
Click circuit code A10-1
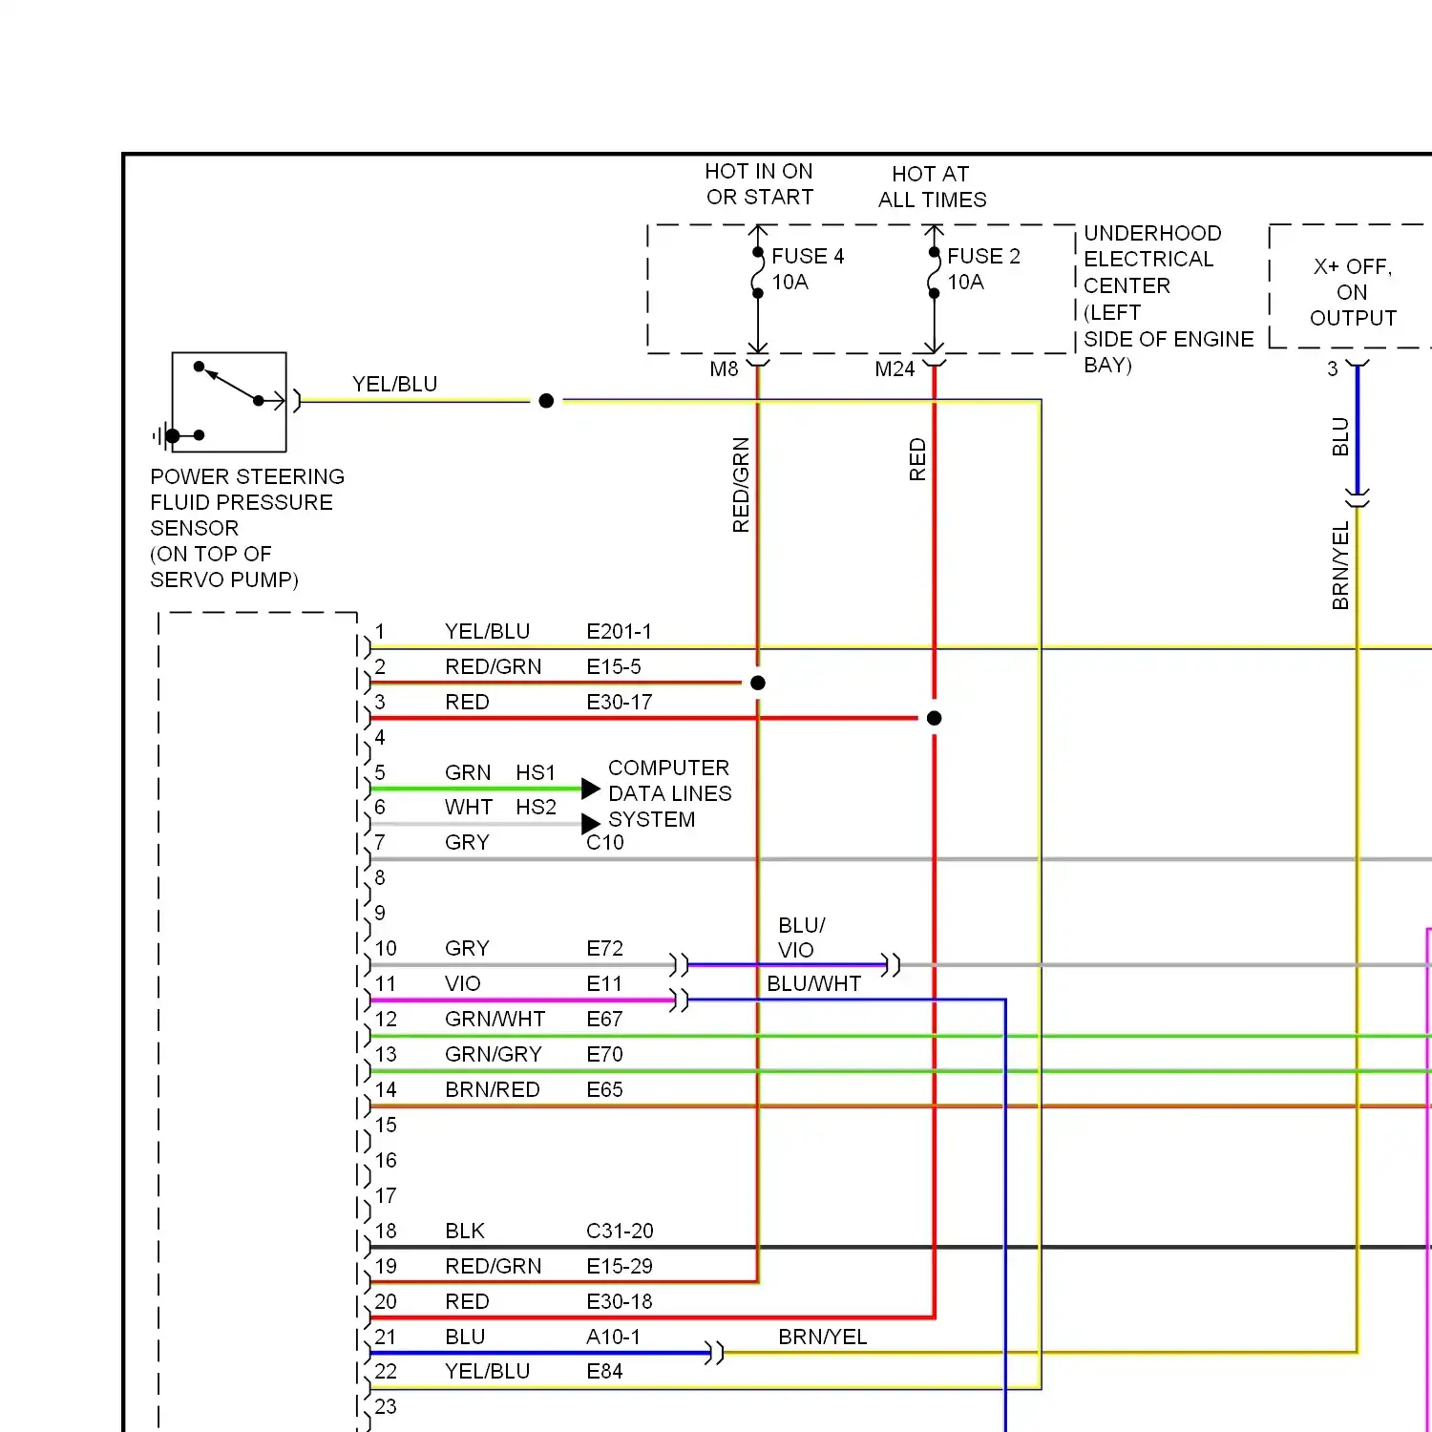(613, 1337)
